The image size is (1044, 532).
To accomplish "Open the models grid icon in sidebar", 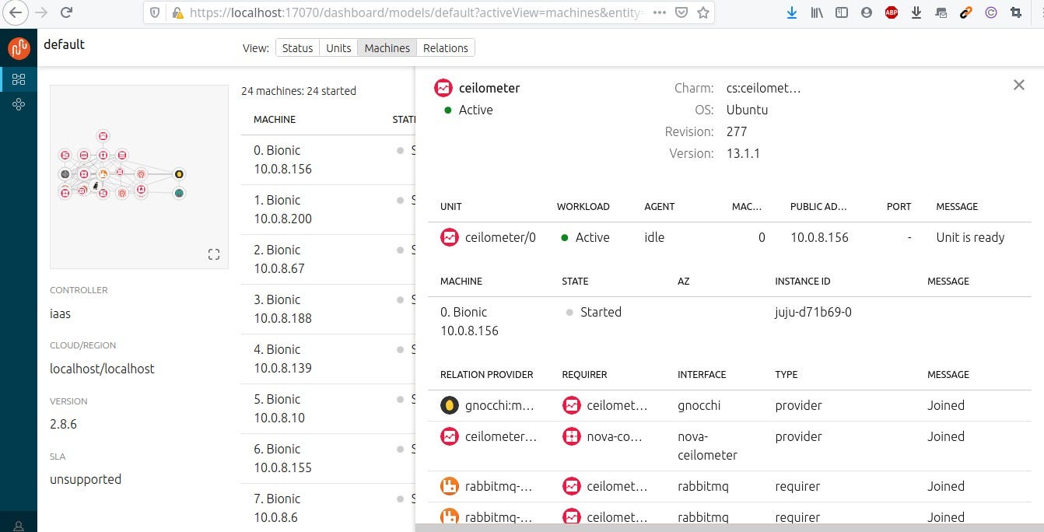I will tap(19, 79).
